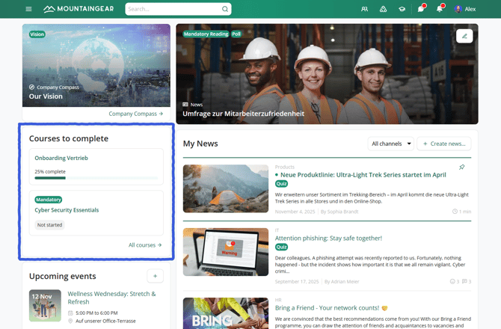This screenshot has height=329, width=501.
Task: Click into the Search input field
Action: pyautogui.click(x=172, y=9)
